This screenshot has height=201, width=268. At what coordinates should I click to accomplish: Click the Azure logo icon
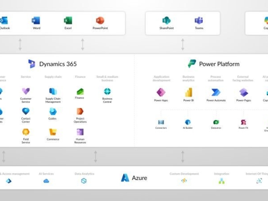pyautogui.click(x=125, y=178)
